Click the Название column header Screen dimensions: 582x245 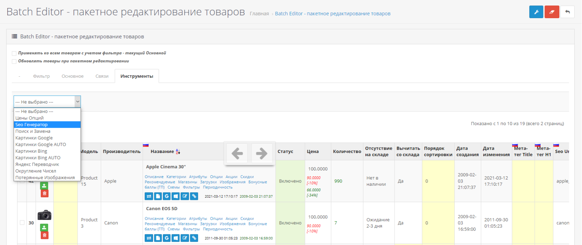tap(162, 152)
